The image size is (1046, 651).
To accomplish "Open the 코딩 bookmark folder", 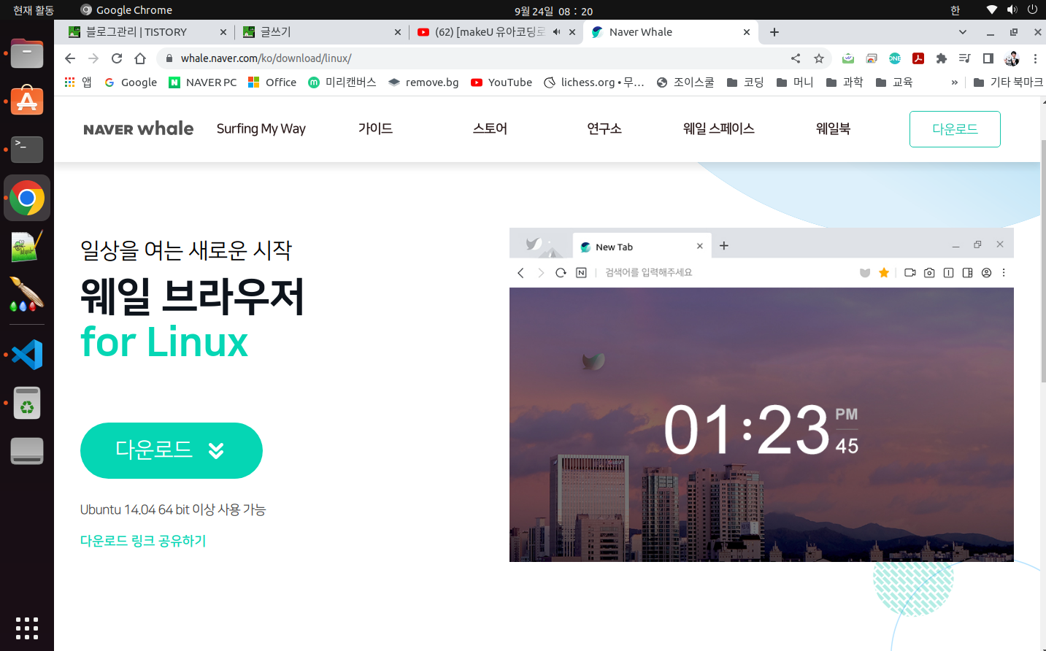I will point(745,82).
